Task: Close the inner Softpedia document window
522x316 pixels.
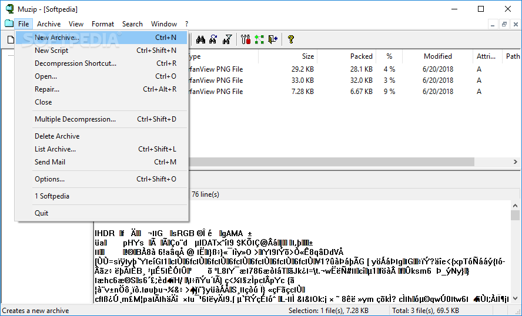Action: [x=516, y=24]
